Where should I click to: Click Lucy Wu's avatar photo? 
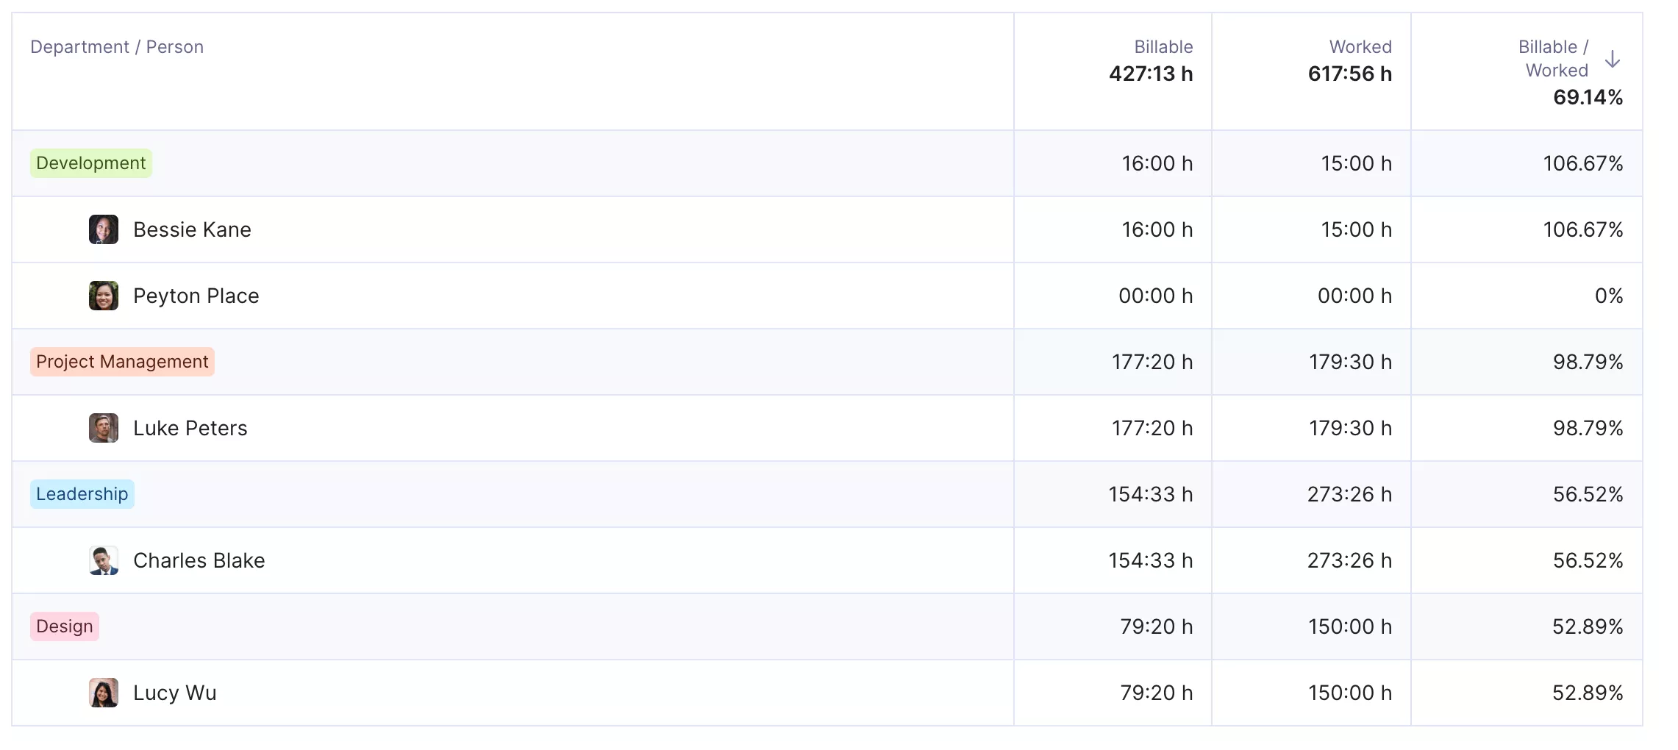pyautogui.click(x=103, y=692)
